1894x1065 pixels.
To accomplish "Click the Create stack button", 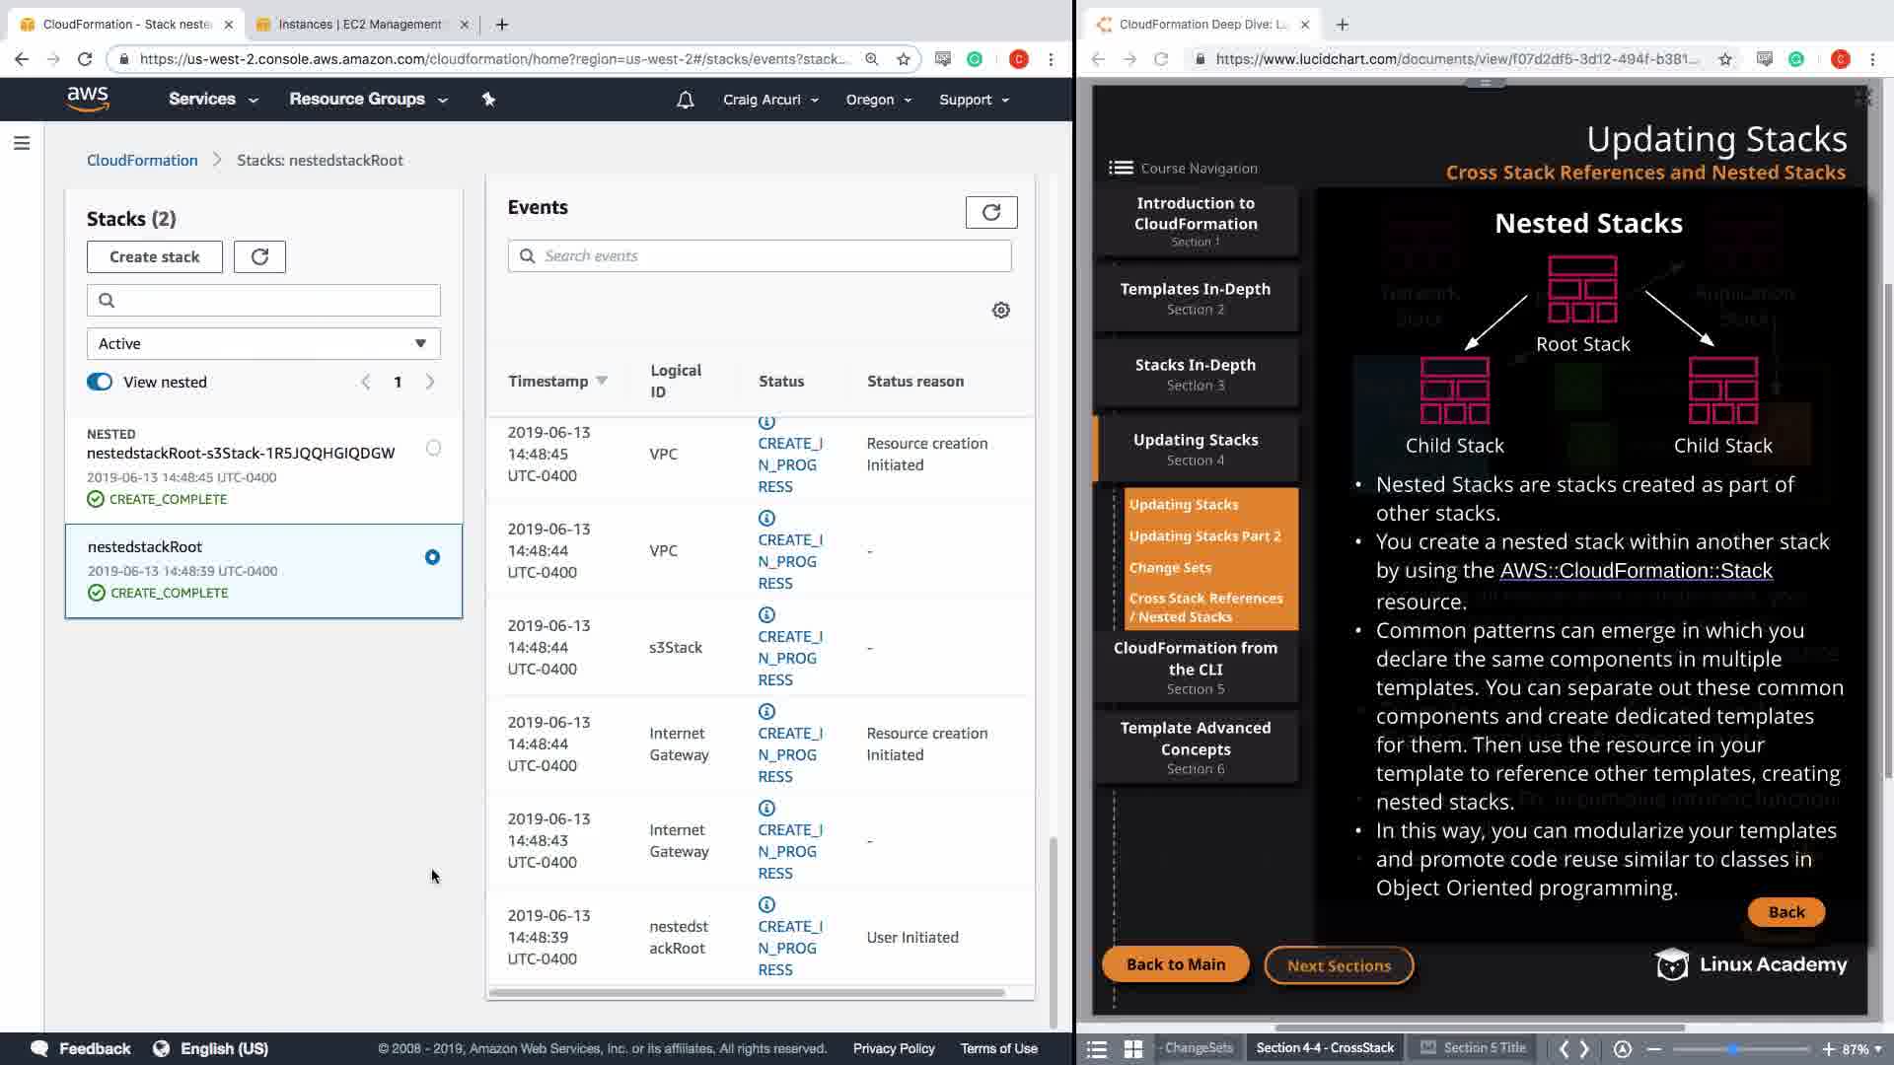I will pos(154,257).
